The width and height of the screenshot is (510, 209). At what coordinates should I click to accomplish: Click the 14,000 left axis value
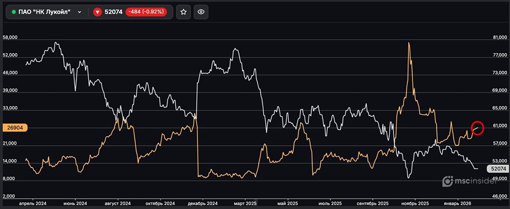pos(9,161)
